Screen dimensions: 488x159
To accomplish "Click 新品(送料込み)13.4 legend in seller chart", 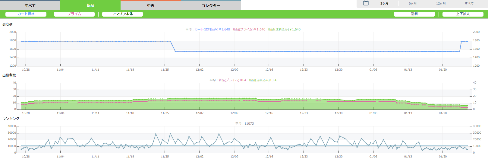I will click(263, 80).
